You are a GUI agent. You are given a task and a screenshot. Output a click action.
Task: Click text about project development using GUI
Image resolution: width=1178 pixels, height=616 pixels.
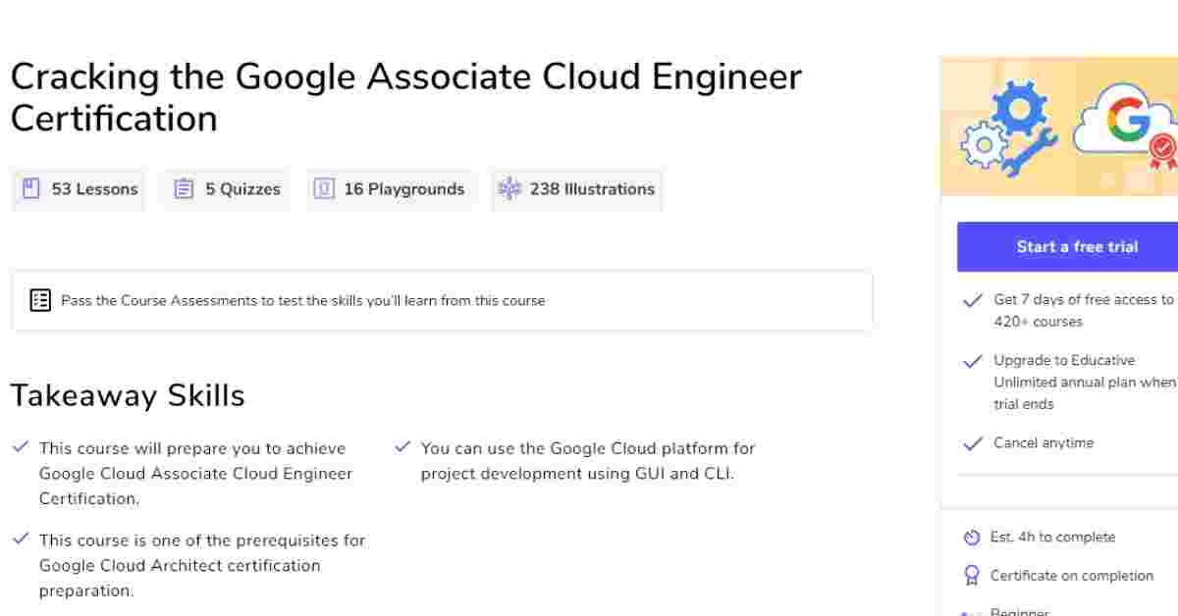588,461
